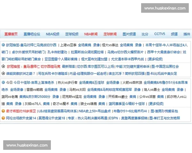The width and height of the screenshot is (192, 153).
Task: Open link 全场集锦&马刺锁定常规赛冠军
Action: (109, 90)
